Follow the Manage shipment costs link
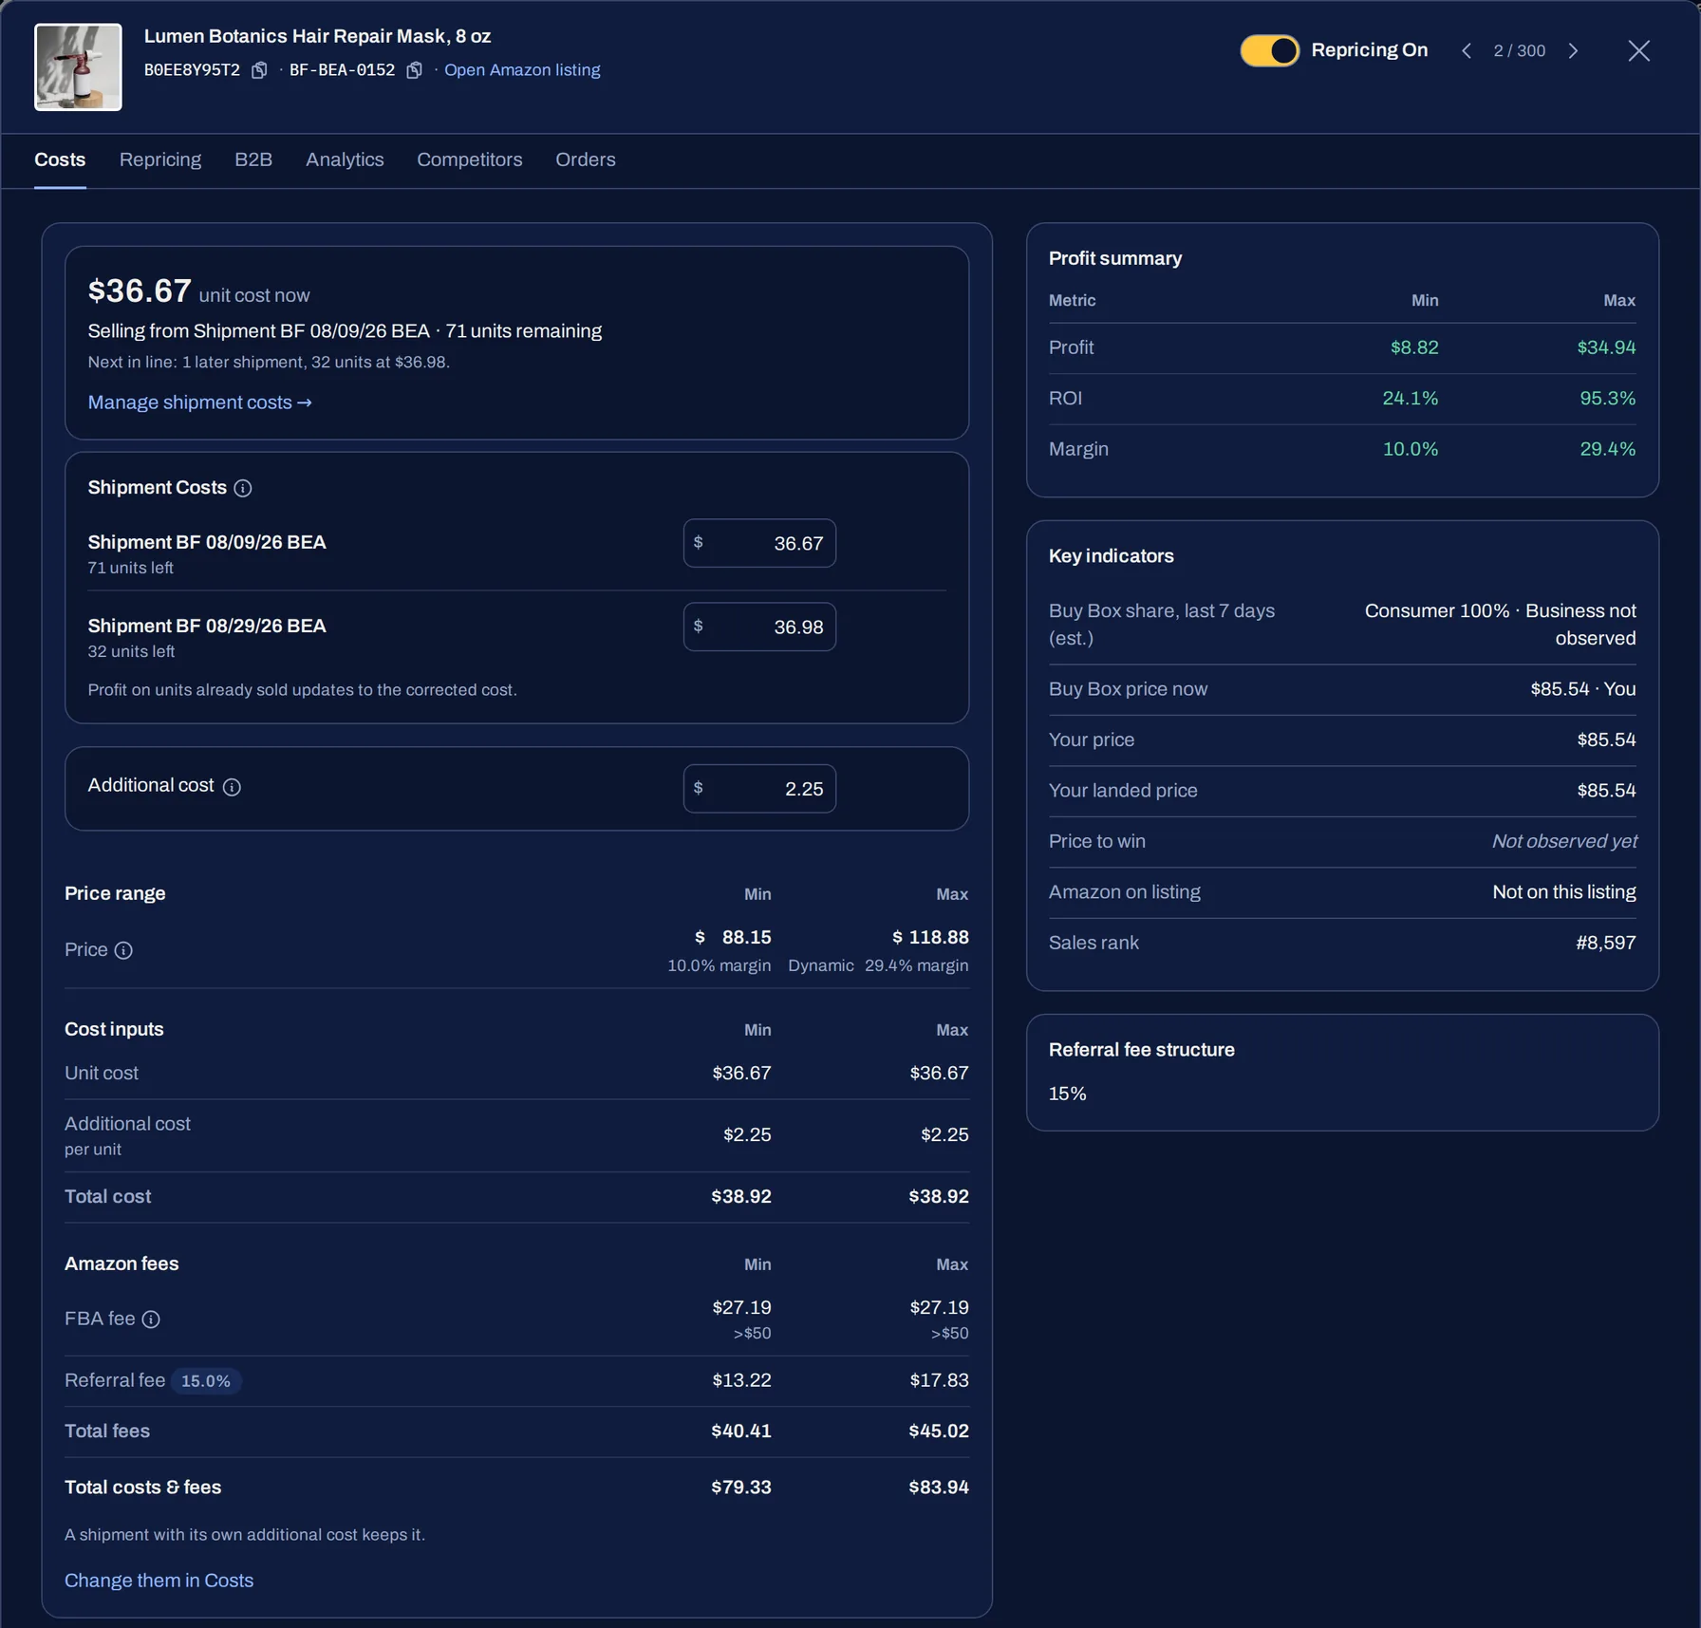Viewport: 1701px width, 1628px height. (x=199, y=402)
